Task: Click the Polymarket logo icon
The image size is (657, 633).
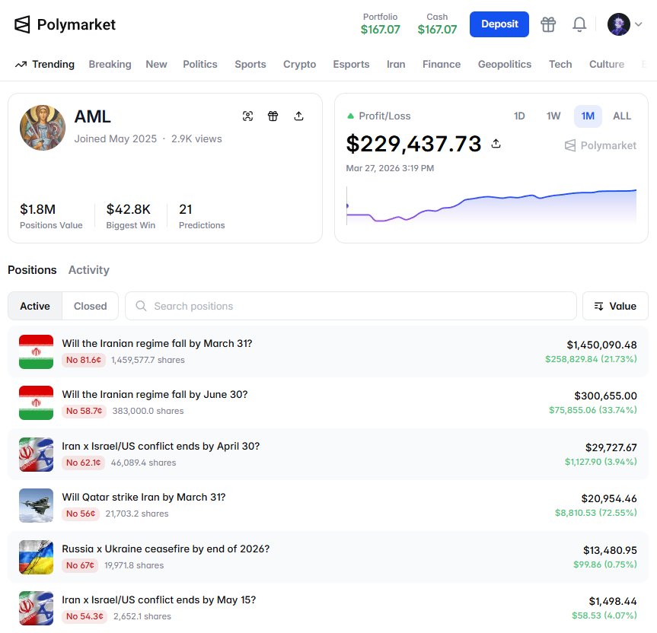Action: click(22, 24)
